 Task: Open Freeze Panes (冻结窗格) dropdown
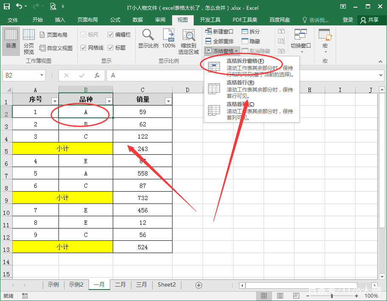coord(222,51)
